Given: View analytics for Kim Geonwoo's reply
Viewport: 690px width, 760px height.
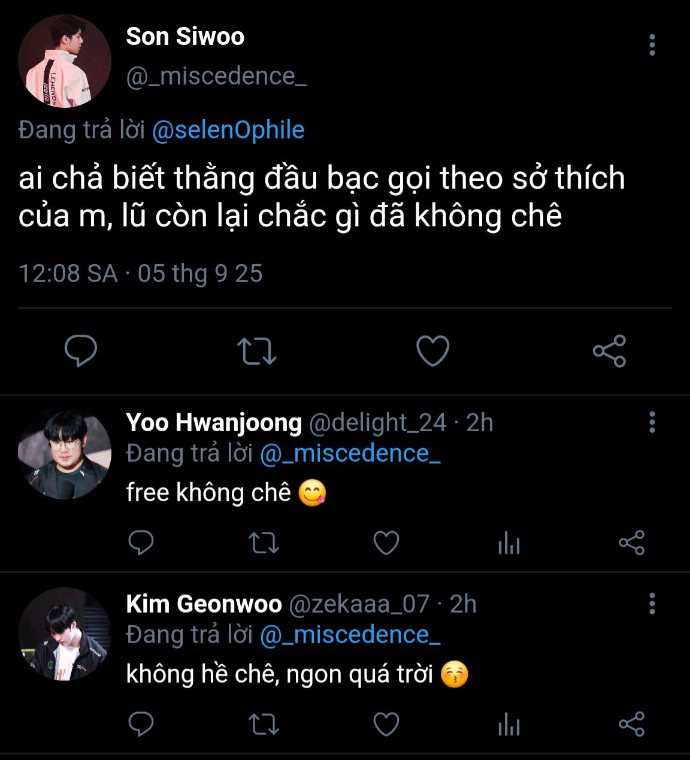Looking at the screenshot, I should pyautogui.click(x=509, y=725).
